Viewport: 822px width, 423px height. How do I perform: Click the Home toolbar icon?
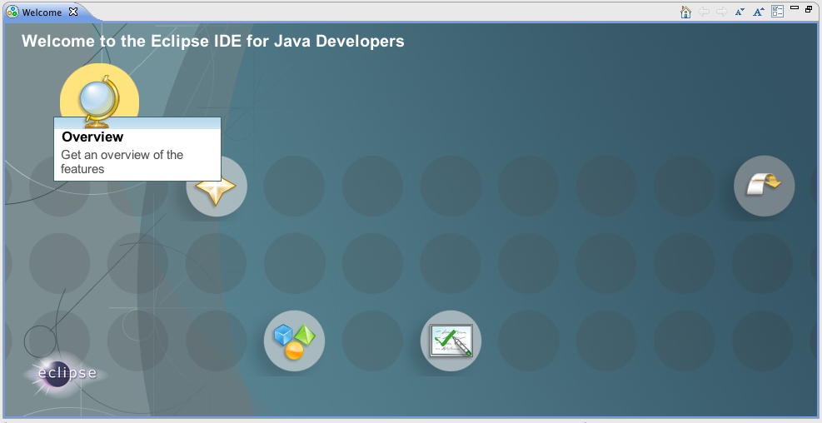click(x=685, y=12)
